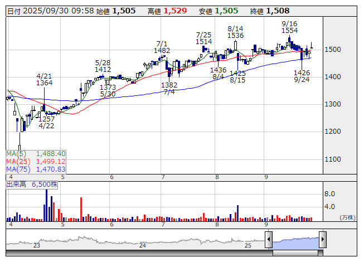364x262 pixels.
Task: Click the tallest blue volume bar
Action: pos(46,205)
